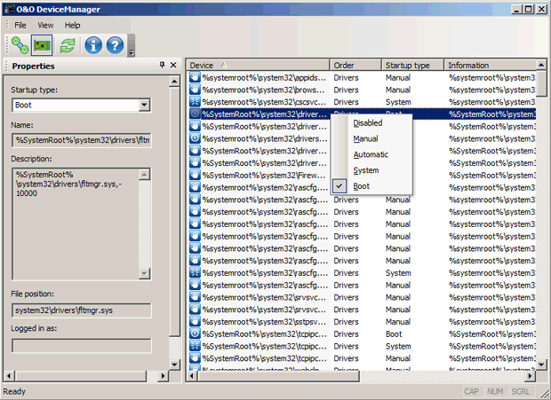Click the system icon of the tcpipc System row

pos(195,346)
